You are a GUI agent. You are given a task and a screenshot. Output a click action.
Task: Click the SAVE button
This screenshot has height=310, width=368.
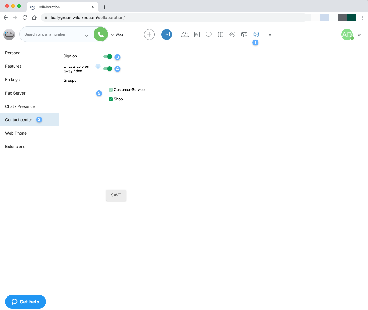point(116,195)
